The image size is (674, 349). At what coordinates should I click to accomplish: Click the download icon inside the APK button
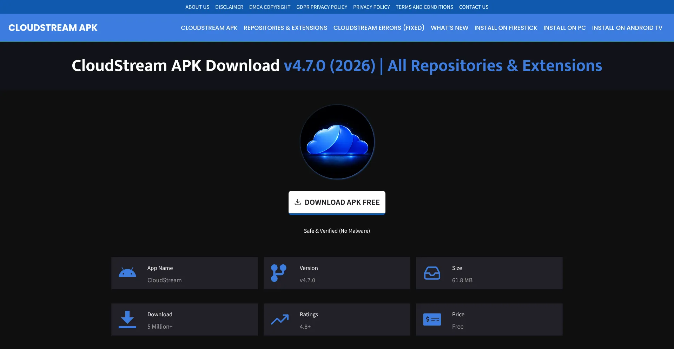298,202
